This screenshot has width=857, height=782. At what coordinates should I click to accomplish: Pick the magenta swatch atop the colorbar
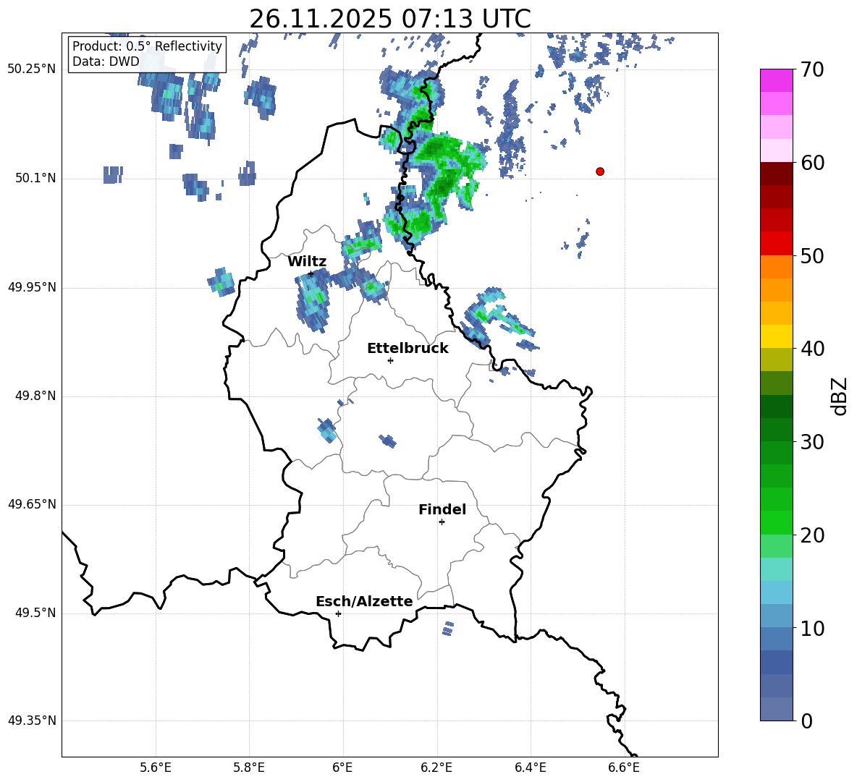tap(777, 80)
